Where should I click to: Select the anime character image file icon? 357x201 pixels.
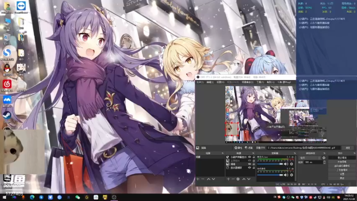[x=21, y=70]
